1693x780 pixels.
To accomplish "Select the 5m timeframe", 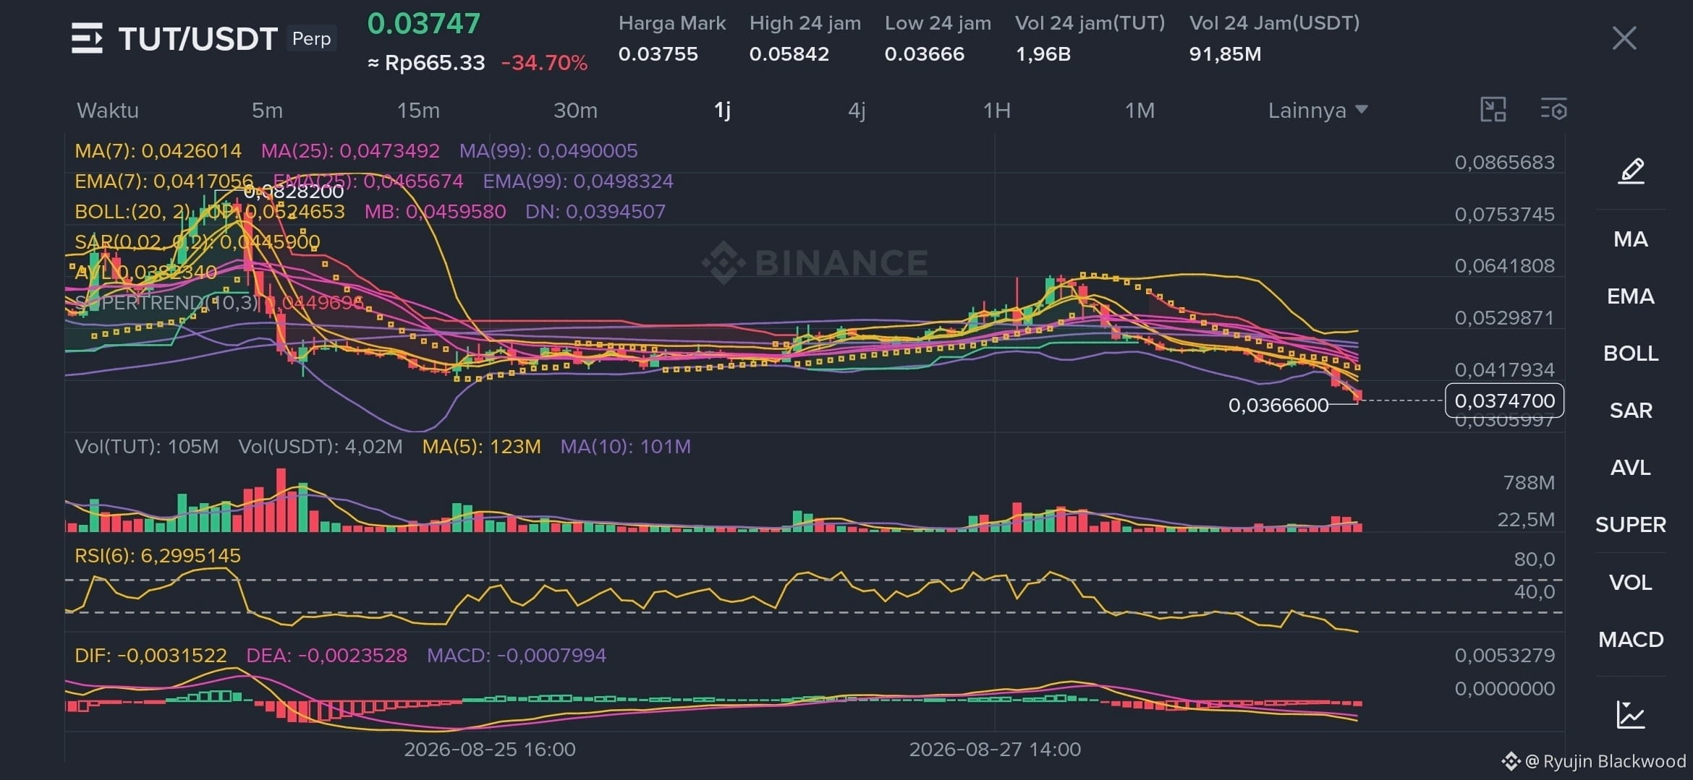I will pos(267,111).
